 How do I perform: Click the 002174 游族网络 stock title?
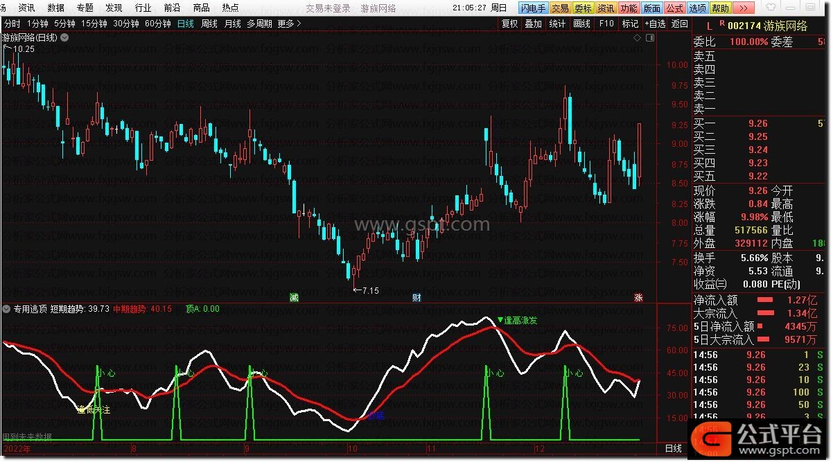point(766,26)
